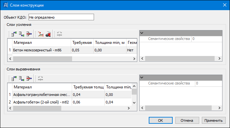Close the Слои конструкции dialog
Image resolution: width=230 pixels, height=128 pixels.
[225, 5]
